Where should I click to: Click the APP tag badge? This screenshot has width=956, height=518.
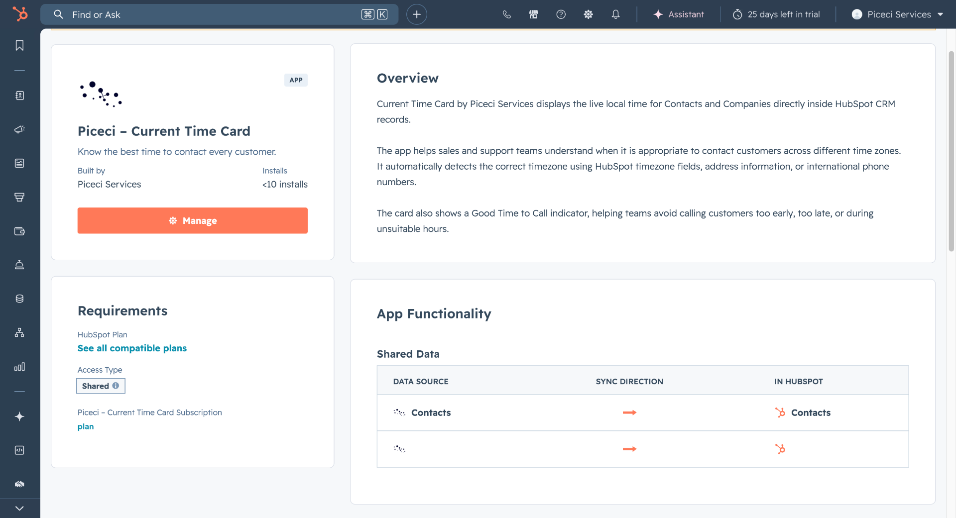(296, 80)
